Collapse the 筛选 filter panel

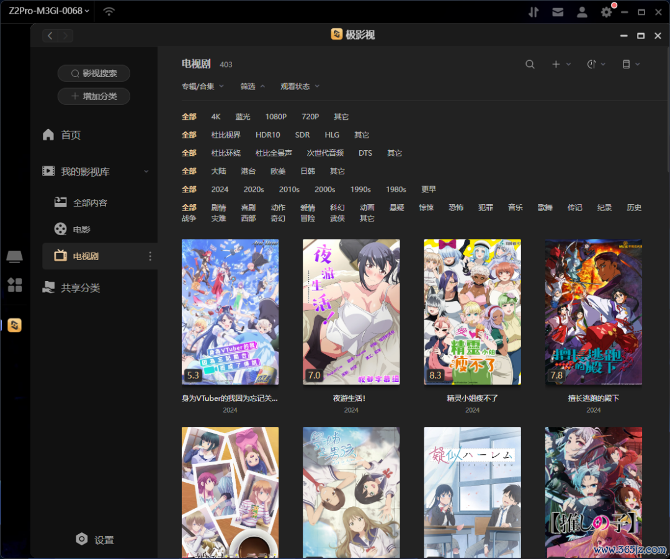[252, 86]
